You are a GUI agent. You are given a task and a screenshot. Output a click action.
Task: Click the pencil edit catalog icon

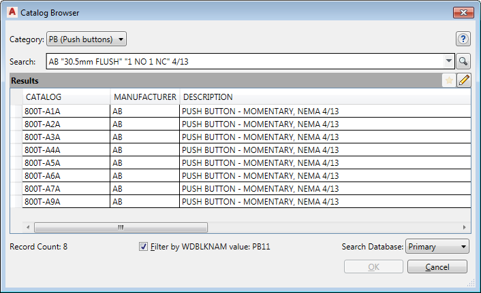[464, 80]
